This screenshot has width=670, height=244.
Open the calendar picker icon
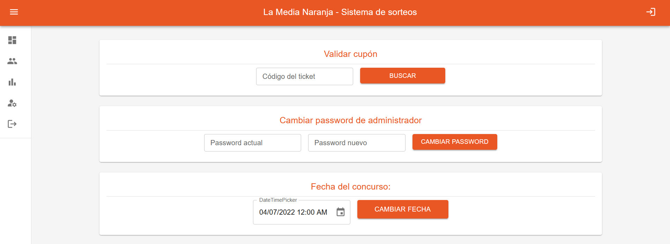pyautogui.click(x=340, y=212)
